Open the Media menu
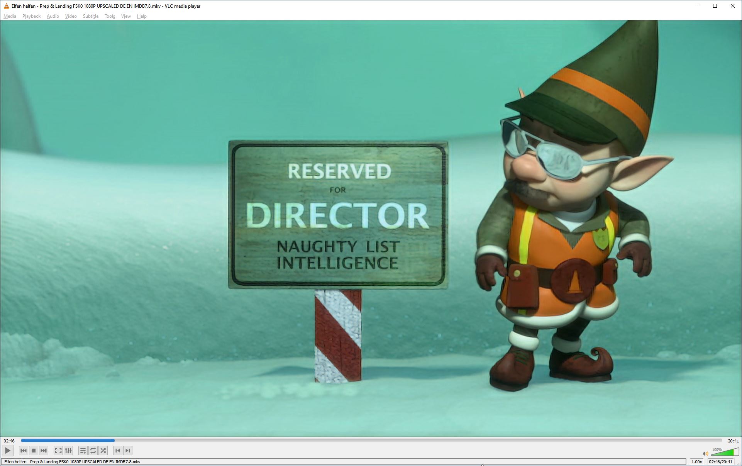Screen dimensions: 742x466 tap(10, 16)
